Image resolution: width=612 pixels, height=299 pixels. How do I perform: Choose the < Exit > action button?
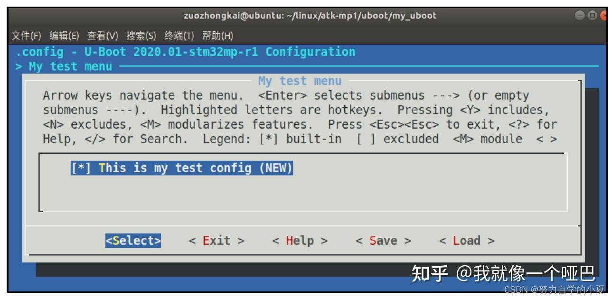click(x=217, y=241)
